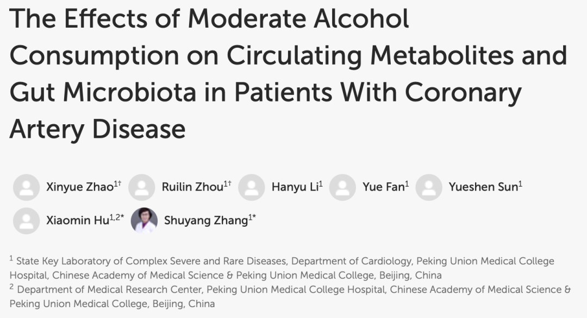Image resolution: width=587 pixels, height=318 pixels.
Task: Click superscript 1,2* after Xiaomin Hu
Action: click(x=118, y=218)
